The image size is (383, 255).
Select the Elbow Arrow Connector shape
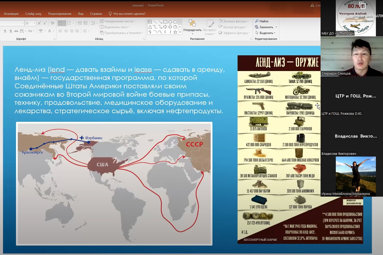click(160, 27)
